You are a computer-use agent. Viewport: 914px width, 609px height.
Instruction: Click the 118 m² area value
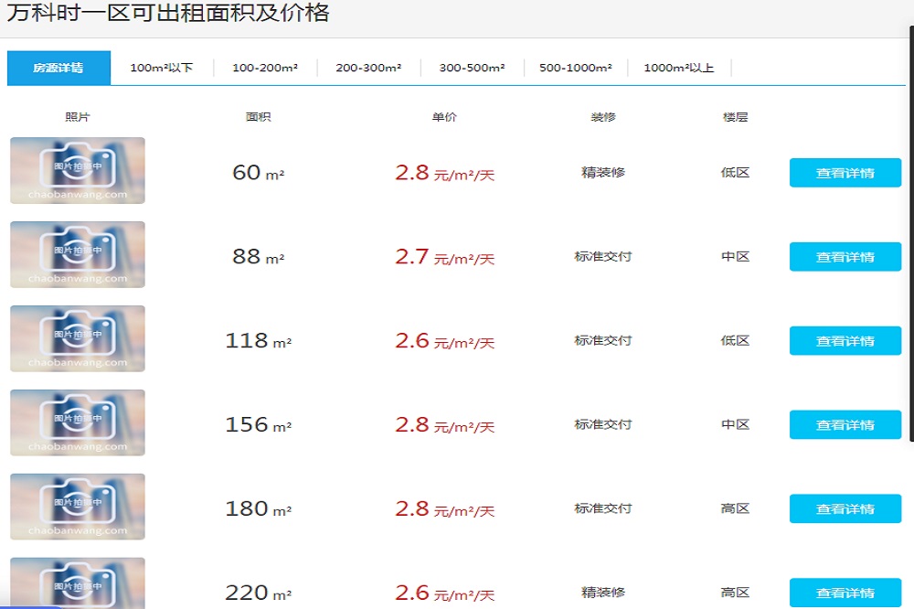pos(259,341)
